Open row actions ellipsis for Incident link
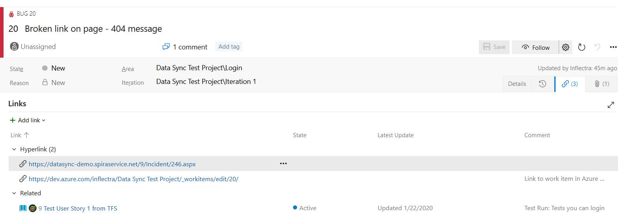 click(x=283, y=163)
